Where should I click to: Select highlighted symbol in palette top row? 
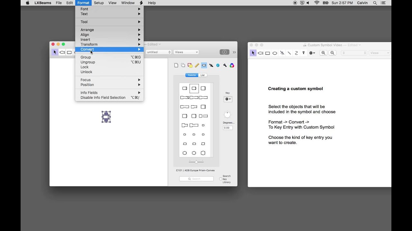(x=194, y=88)
